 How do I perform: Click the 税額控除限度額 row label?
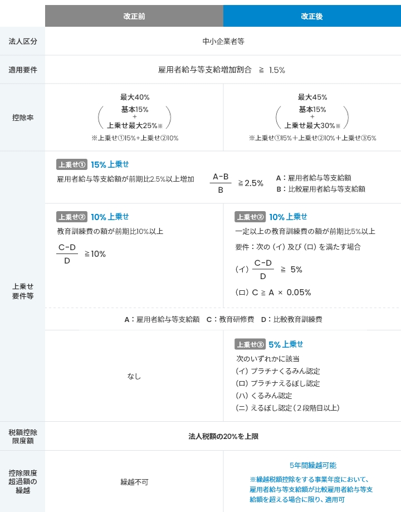[22, 436]
